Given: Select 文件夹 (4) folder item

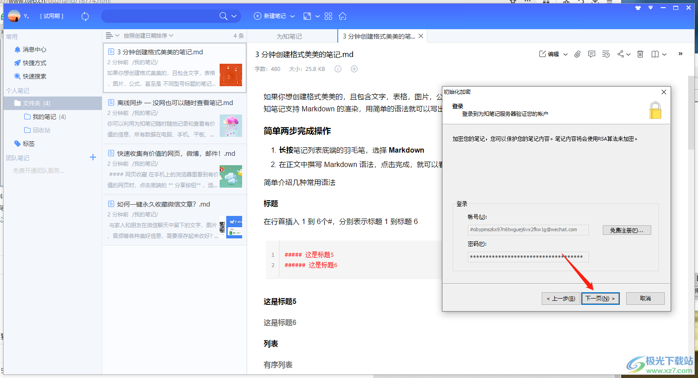Looking at the screenshot, I should [53, 103].
